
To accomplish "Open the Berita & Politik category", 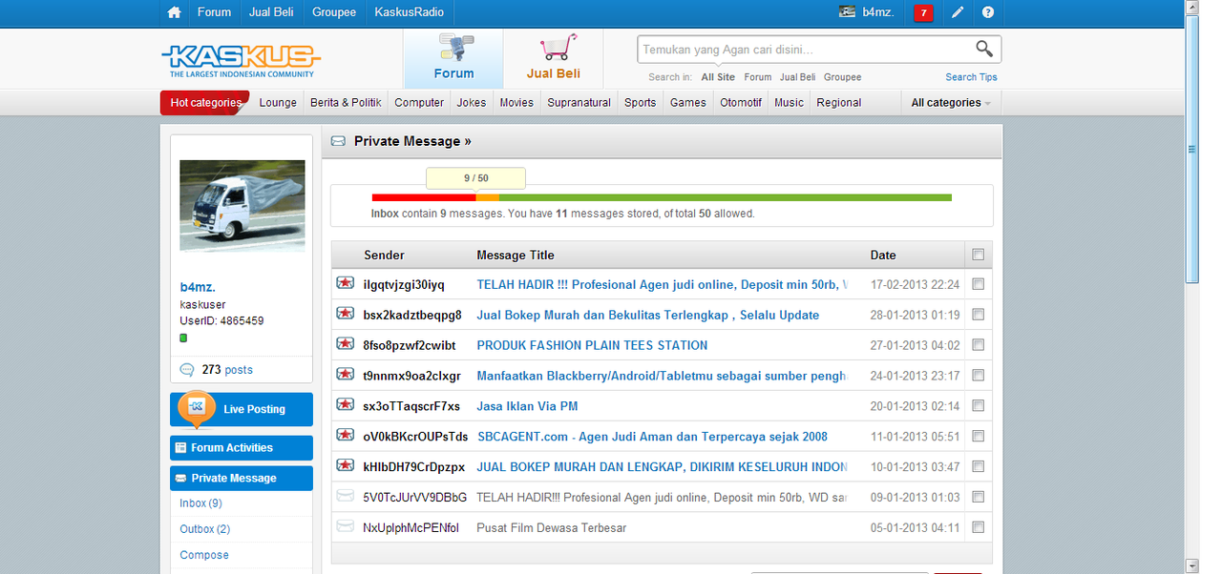I will pos(346,102).
